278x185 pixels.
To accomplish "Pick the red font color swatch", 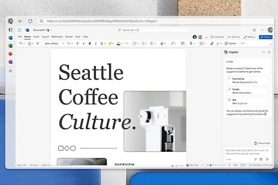I will tap(118, 43).
